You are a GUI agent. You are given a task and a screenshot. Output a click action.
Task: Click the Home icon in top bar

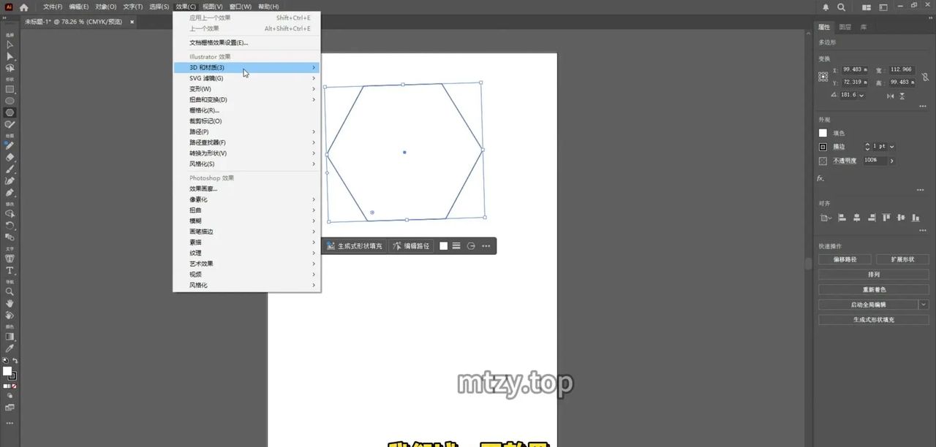tap(24, 7)
